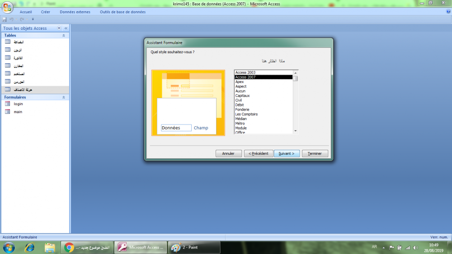Screen dimensions: 452x254
Task: Select the table icon beside المستخدم
Action: click(x=8, y=74)
